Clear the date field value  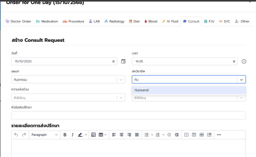coord(113,61)
